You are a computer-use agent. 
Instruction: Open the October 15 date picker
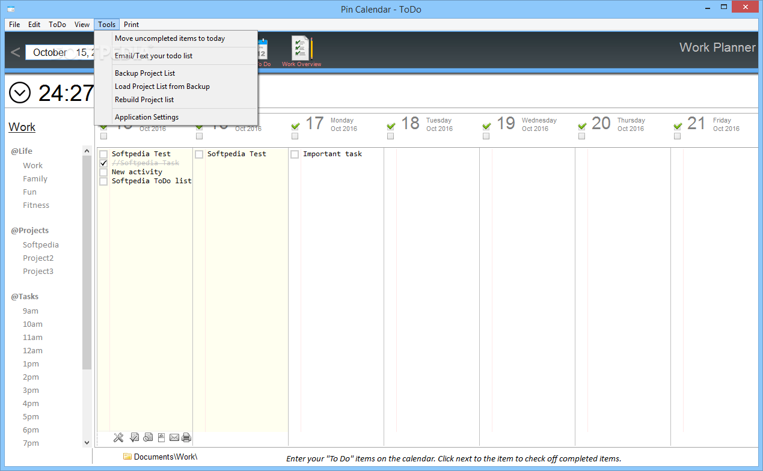click(x=60, y=53)
